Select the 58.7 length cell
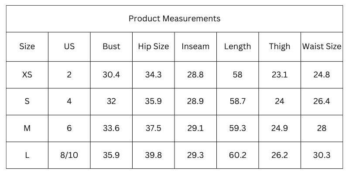Screen dimensions: 349x174 point(237,101)
